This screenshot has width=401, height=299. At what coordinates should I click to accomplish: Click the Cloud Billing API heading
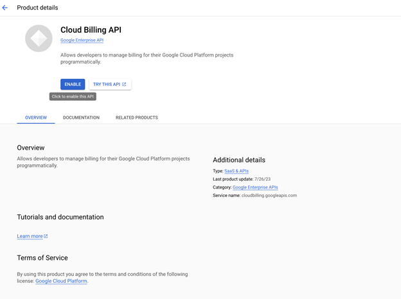(x=91, y=30)
